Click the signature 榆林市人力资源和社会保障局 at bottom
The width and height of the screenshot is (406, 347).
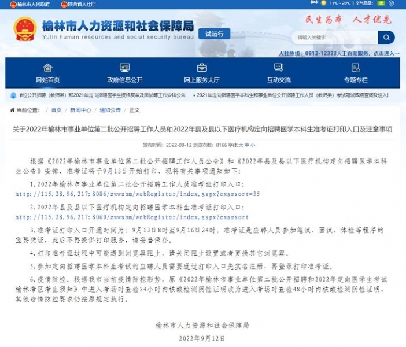(202, 325)
